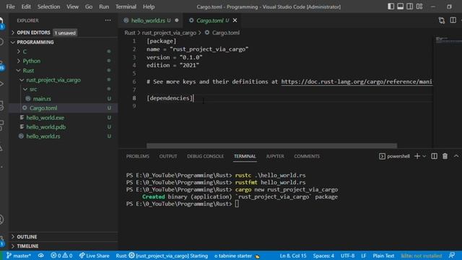Screen dimensions: 462x260
Task: Click the master git branch indicator
Action: coord(19,256)
